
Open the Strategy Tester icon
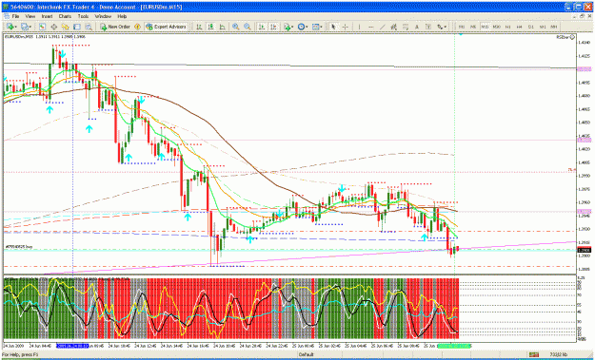[89, 27]
